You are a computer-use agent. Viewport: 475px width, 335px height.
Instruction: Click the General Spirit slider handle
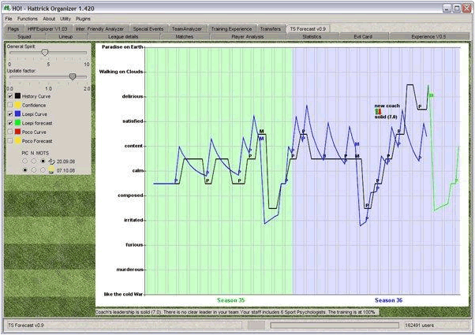click(x=44, y=52)
